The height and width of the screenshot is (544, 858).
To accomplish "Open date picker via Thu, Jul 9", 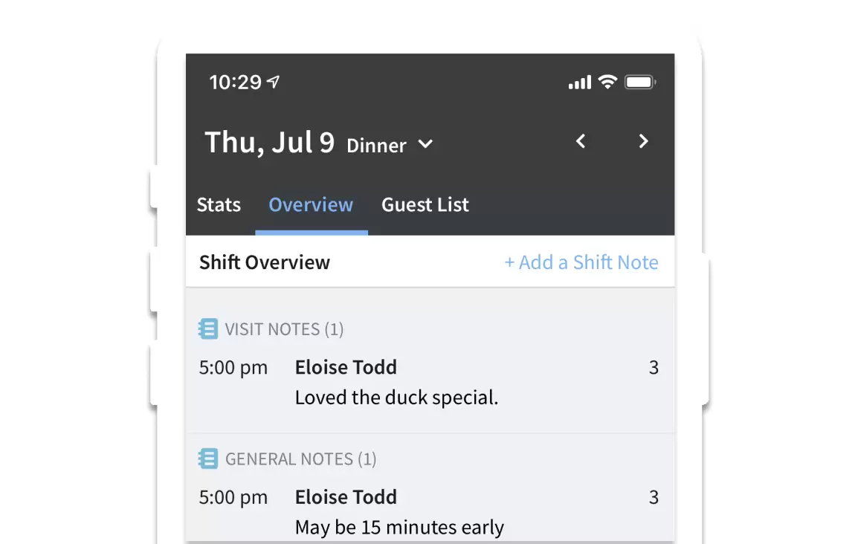I will pos(269,142).
